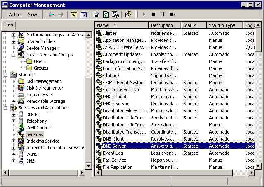
Task: Expand the DHCP tree node
Action: click(x=13, y=114)
